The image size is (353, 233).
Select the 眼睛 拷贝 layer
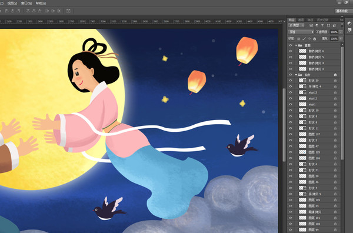[314, 212]
